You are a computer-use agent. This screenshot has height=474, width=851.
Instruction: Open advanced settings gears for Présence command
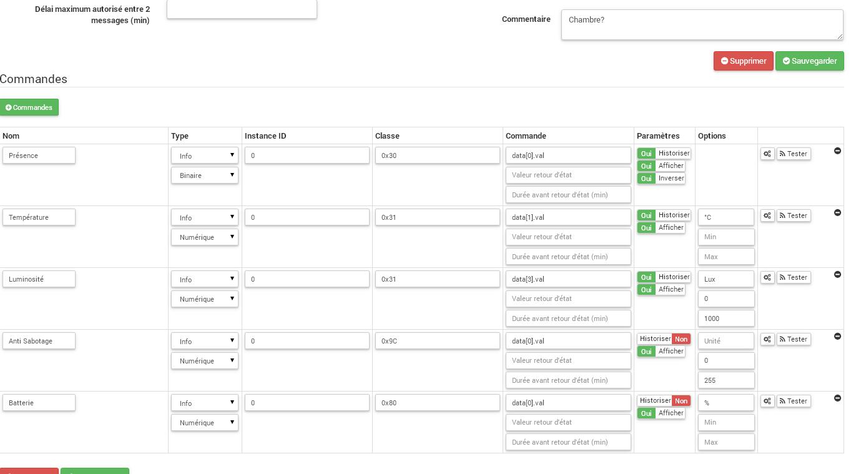pos(767,154)
